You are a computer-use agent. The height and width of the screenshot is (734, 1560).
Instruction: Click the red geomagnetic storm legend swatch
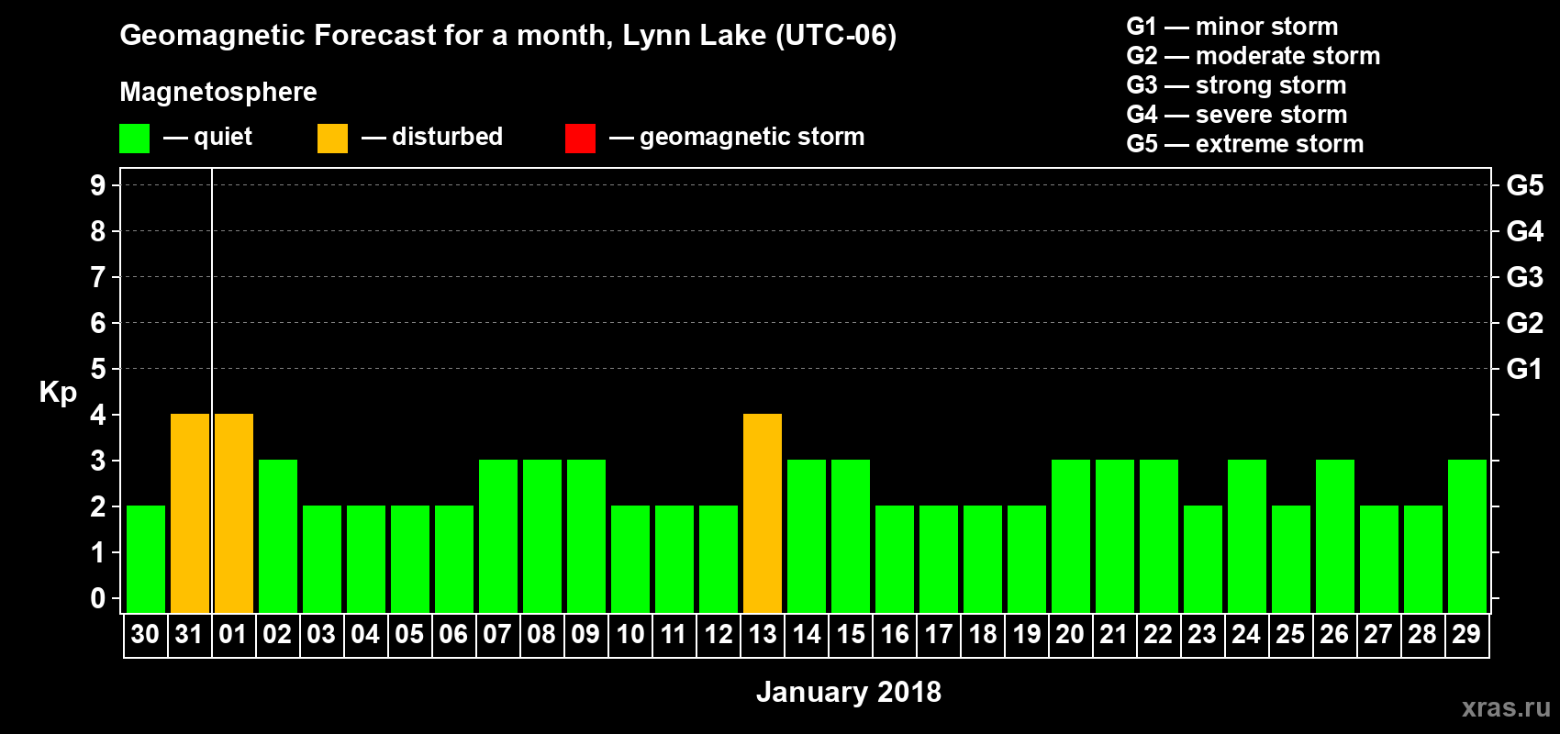pos(581,139)
